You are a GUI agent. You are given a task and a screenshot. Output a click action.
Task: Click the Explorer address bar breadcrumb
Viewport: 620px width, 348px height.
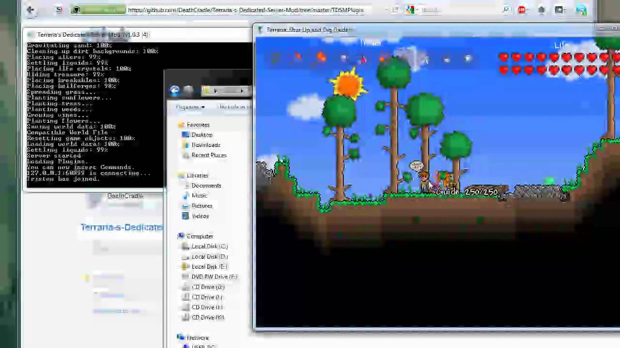pos(227,90)
